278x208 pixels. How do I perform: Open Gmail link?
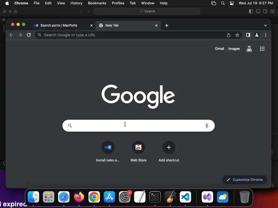tap(219, 49)
